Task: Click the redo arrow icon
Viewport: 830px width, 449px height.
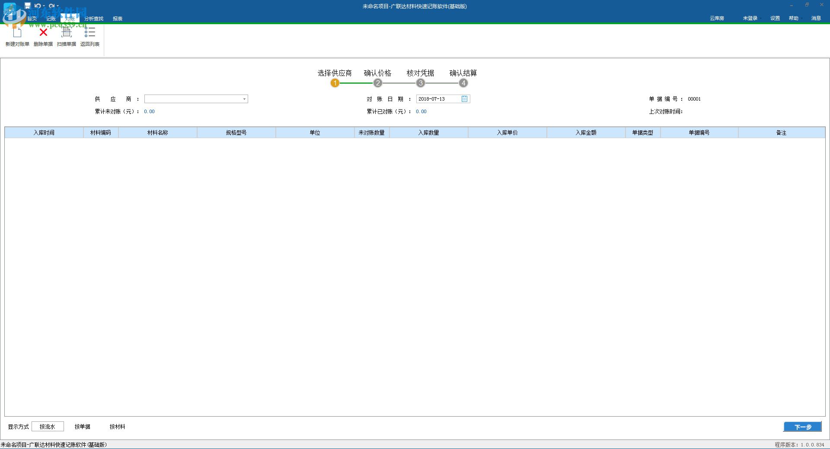Action: tap(51, 6)
